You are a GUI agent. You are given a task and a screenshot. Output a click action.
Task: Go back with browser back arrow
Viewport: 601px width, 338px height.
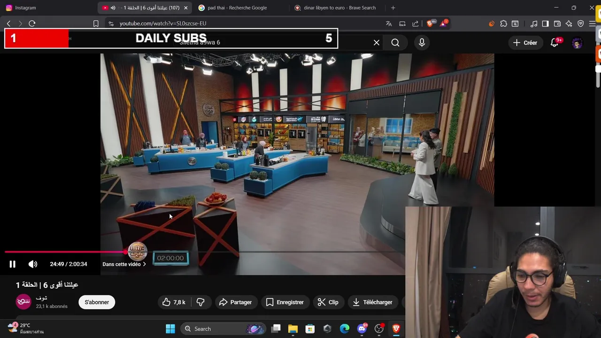click(9, 23)
